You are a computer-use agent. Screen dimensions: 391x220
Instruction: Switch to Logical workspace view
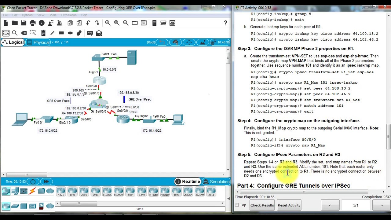pyautogui.click(x=13, y=42)
